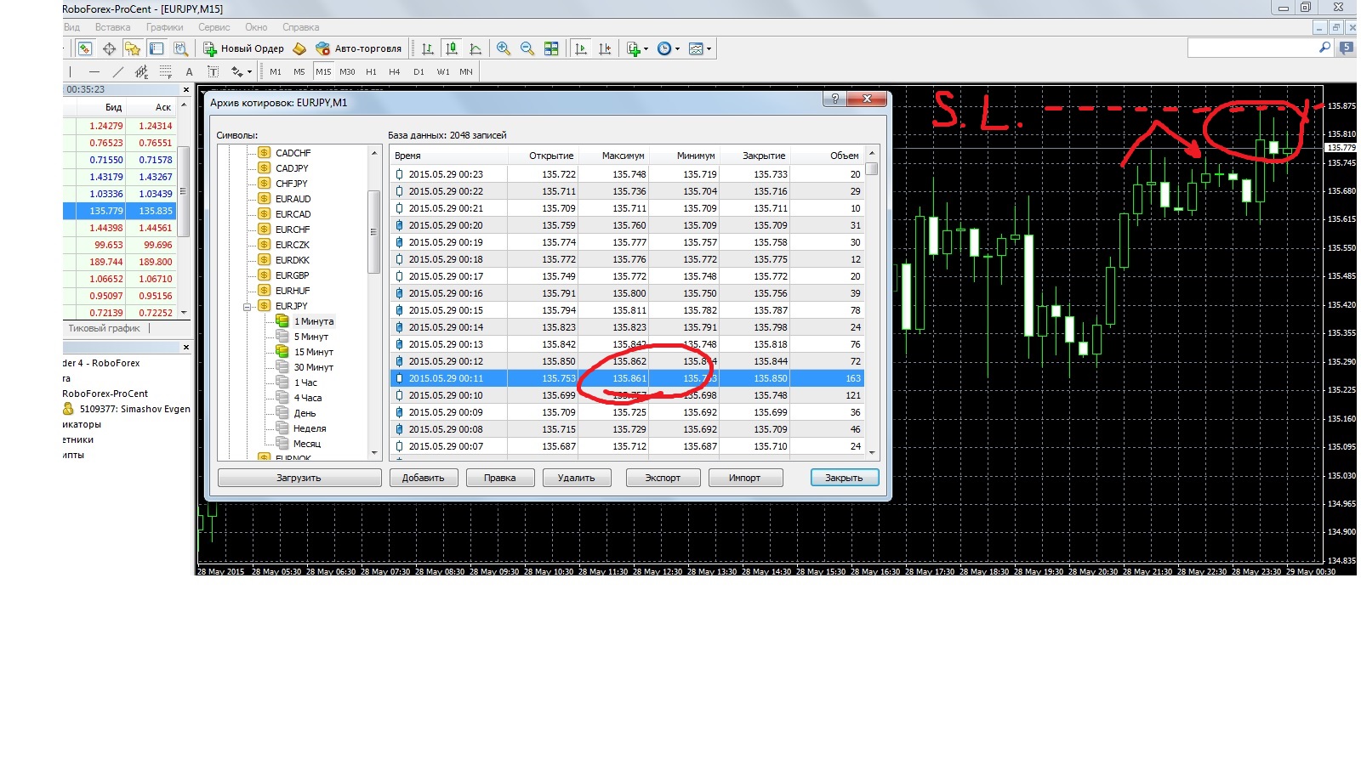
Task: Click the Удалить button
Action: (577, 478)
